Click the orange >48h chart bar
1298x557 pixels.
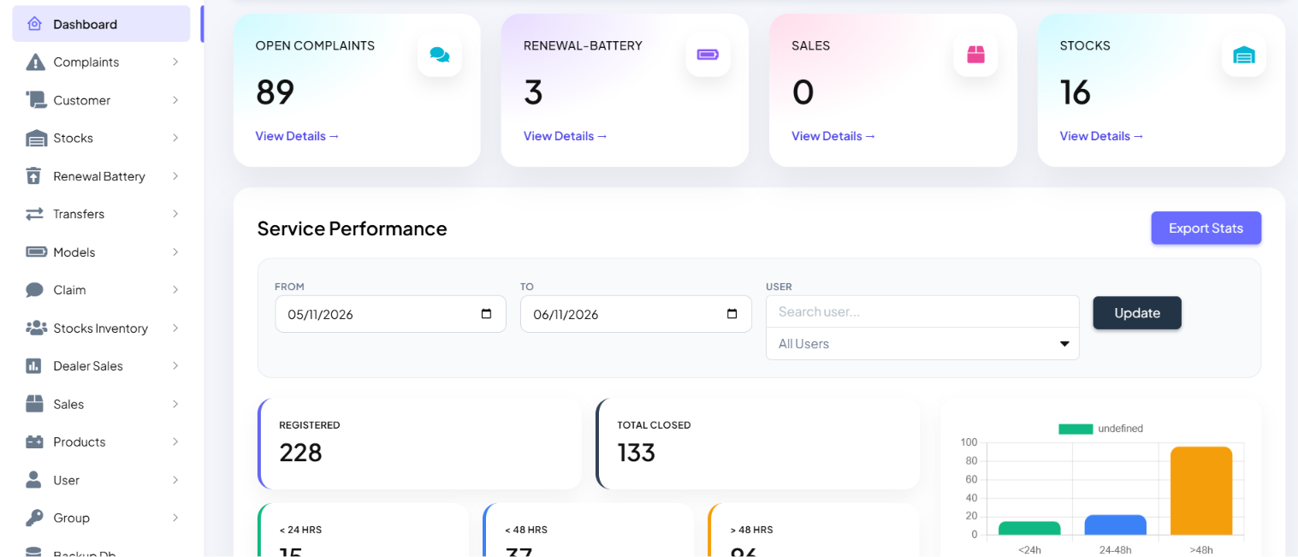click(1201, 491)
